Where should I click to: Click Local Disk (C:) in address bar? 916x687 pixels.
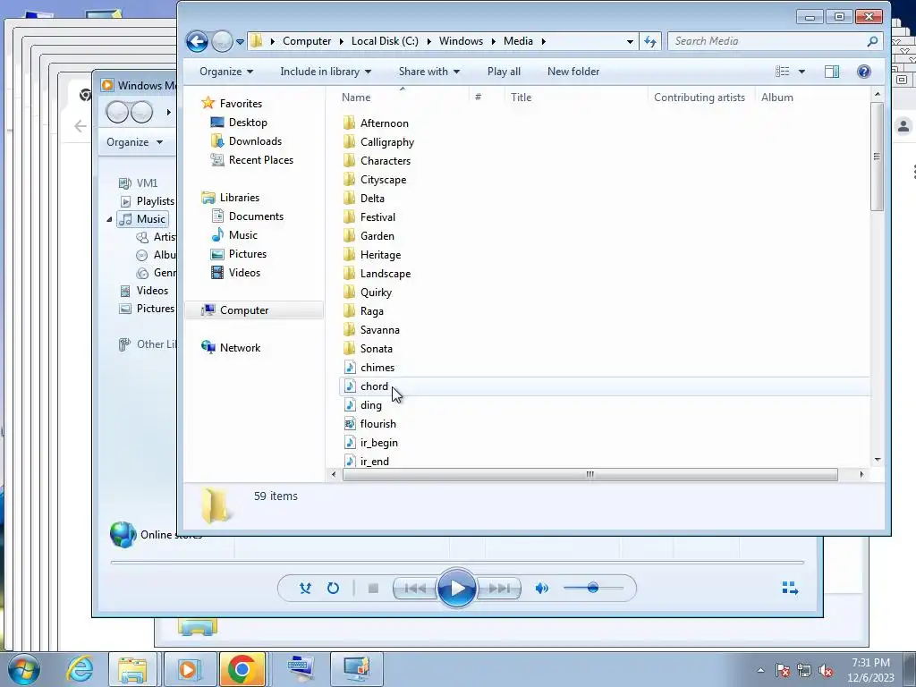point(385,41)
